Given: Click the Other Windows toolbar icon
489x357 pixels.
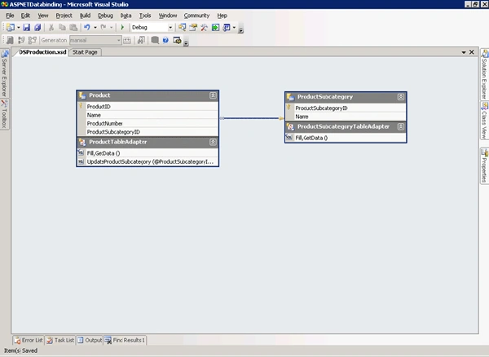Looking at the screenshot, I should tap(227, 28).
